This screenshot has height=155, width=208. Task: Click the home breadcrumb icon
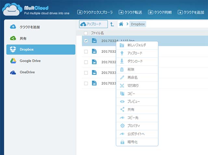click(121, 24)
